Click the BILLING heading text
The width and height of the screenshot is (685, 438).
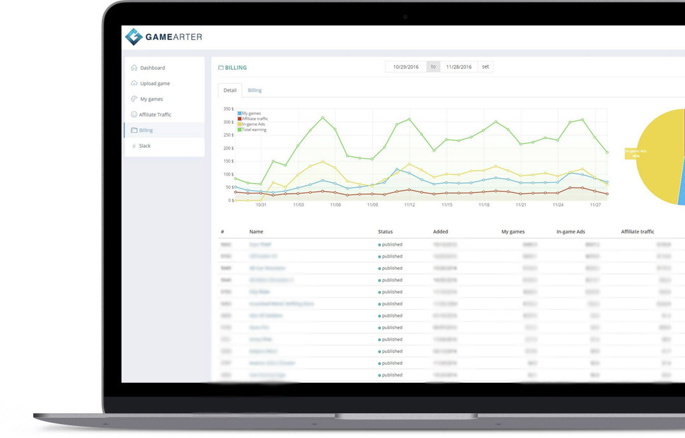pos(236,67)
